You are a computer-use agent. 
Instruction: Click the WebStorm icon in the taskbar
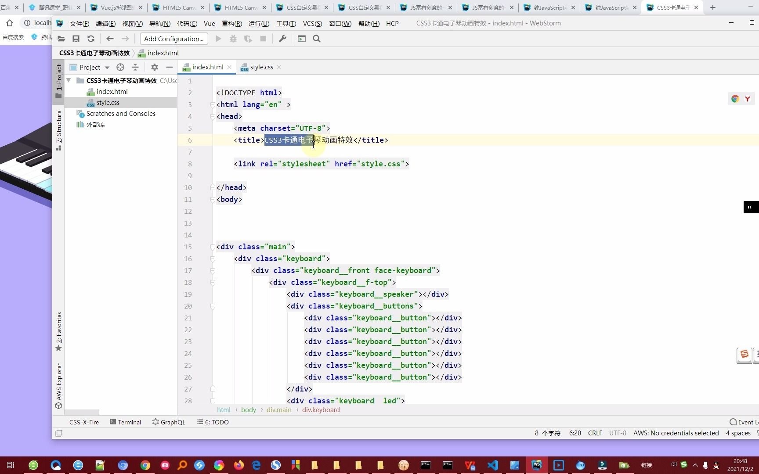point(537,465)
